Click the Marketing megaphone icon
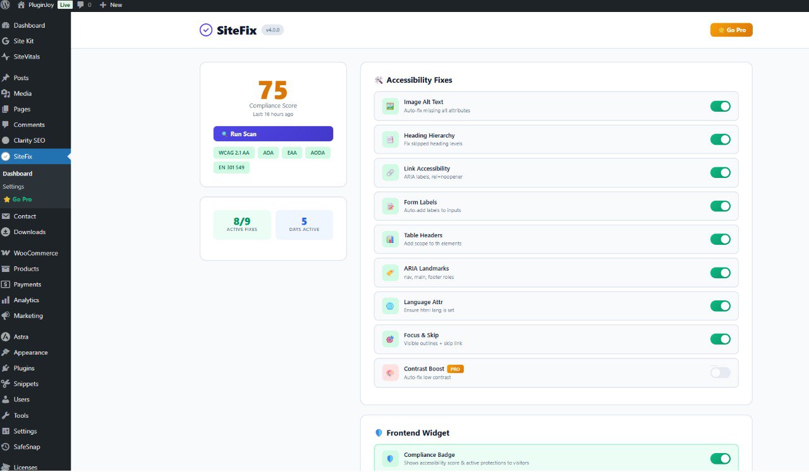The image size is (809, 472). click(x=6, y=316)
